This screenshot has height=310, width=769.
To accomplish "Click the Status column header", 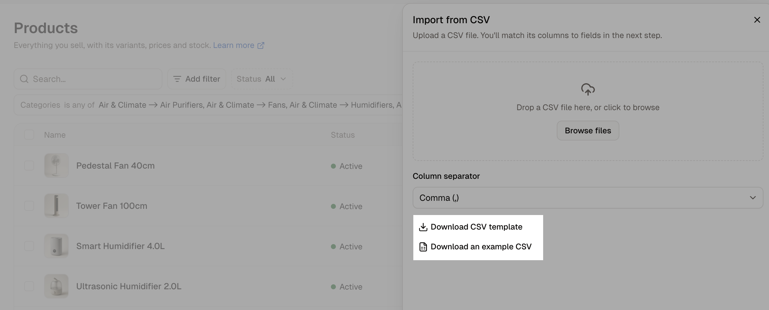I will 343,135.
